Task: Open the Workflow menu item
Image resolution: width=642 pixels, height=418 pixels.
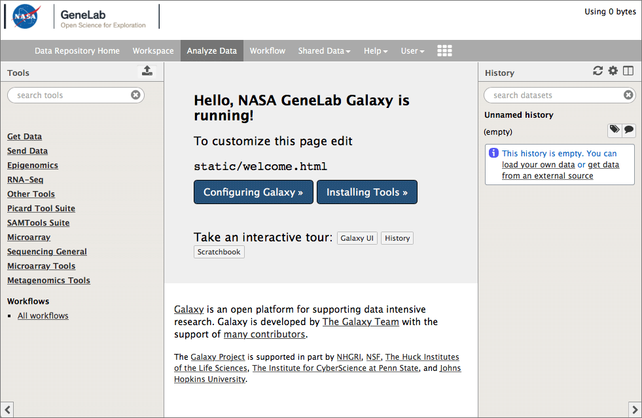Action: coord(268,51)
